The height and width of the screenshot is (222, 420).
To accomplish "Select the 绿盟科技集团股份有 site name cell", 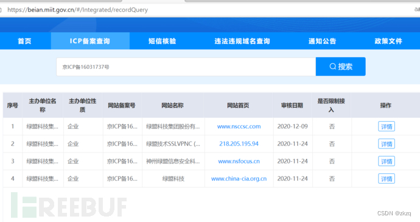I will click(173, 127).
